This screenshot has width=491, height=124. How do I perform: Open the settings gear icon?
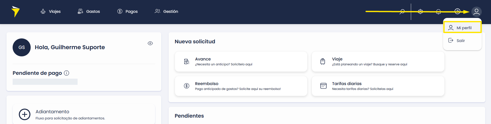[420, 12]
